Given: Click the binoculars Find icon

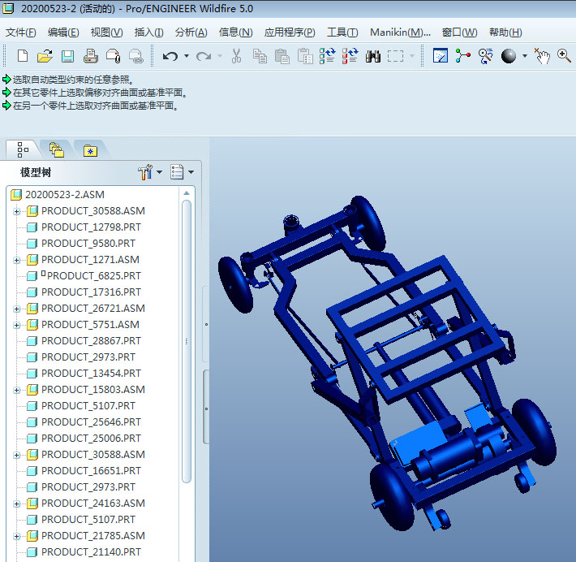Looking at the screenshot, I should click(x=373, y=56).
